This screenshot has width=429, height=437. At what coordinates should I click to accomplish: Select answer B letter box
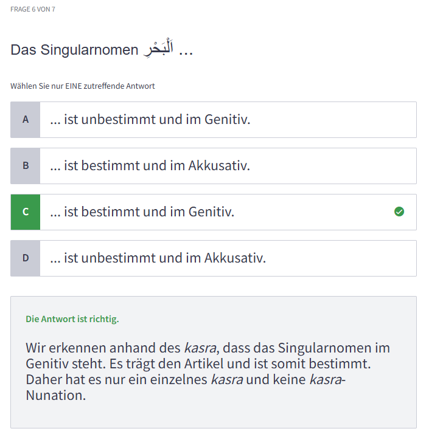click(x=26, y=166)
